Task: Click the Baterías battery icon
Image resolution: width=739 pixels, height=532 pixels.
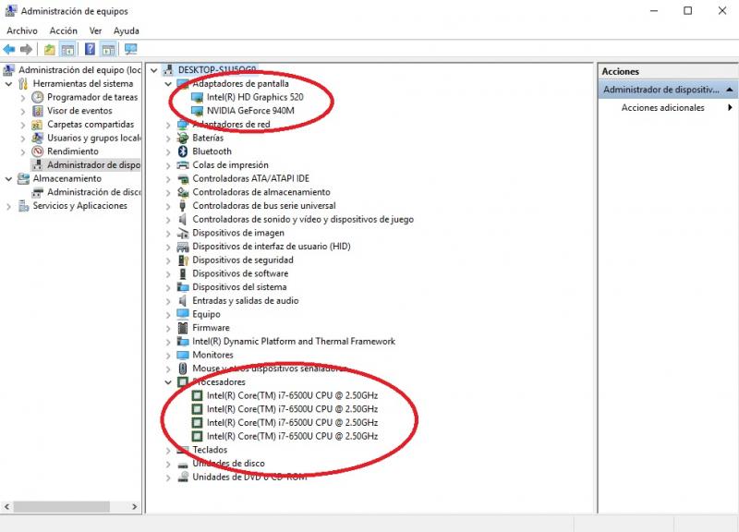Action: point(183,138)
